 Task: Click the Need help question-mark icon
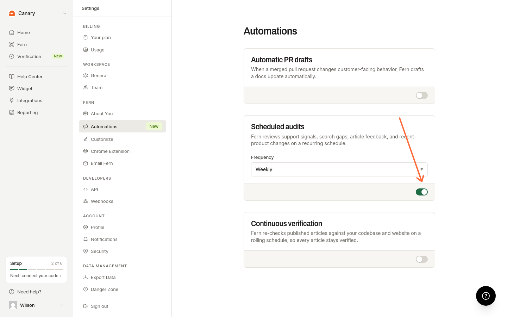12,292
